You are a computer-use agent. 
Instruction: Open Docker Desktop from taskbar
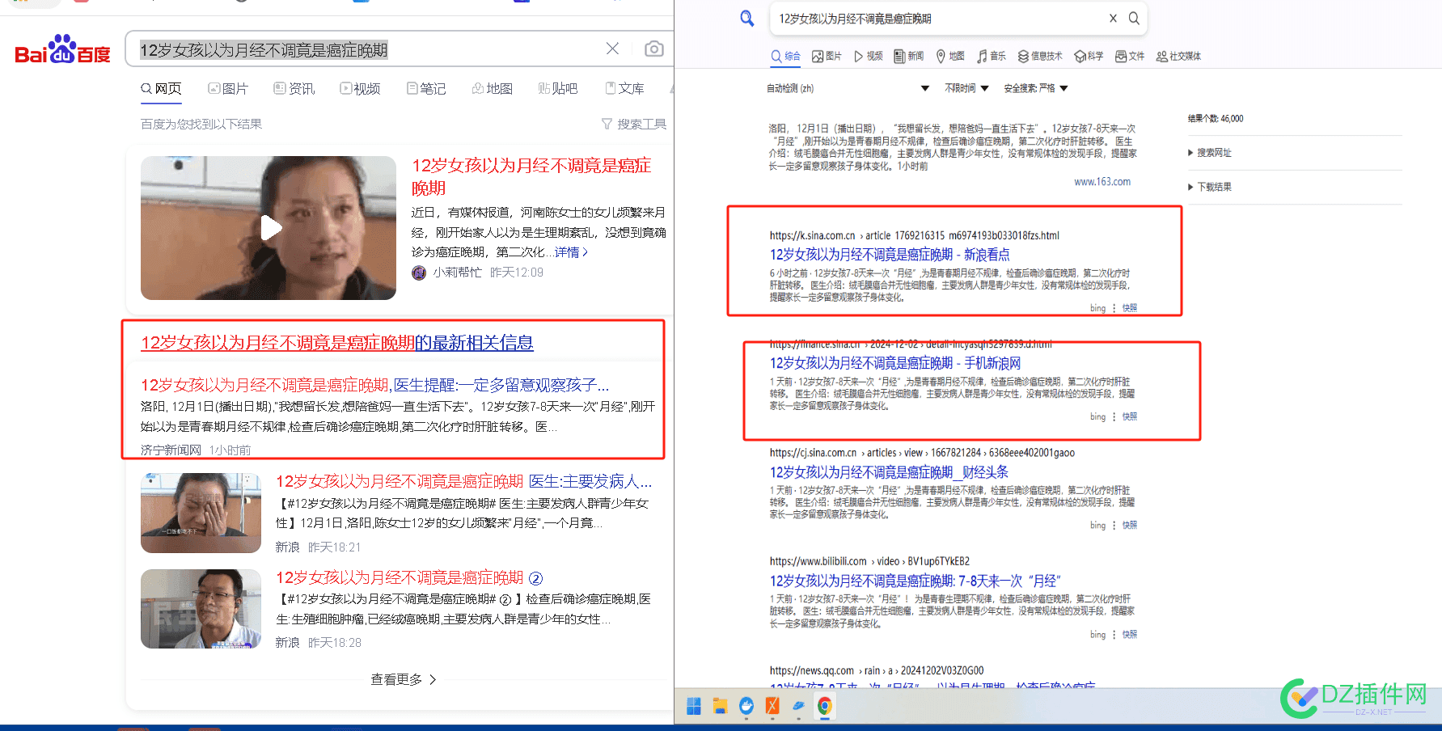coord(746,706)
